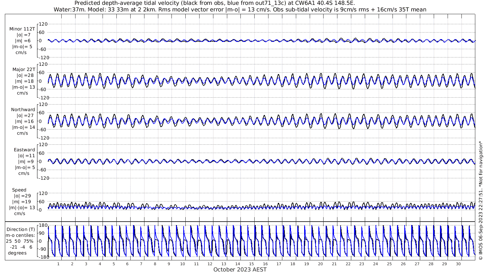Click the 'degrees' unit label
The image size is (485, 277).
(x=17, y=253)
